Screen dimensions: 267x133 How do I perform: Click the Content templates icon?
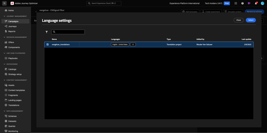click(x=6, y=90)
